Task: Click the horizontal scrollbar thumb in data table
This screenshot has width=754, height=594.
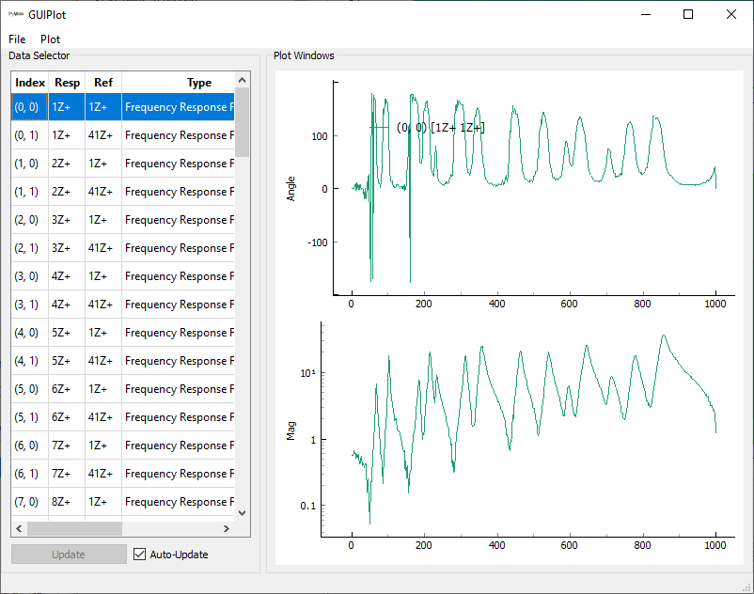Action: tap(75, 528)
